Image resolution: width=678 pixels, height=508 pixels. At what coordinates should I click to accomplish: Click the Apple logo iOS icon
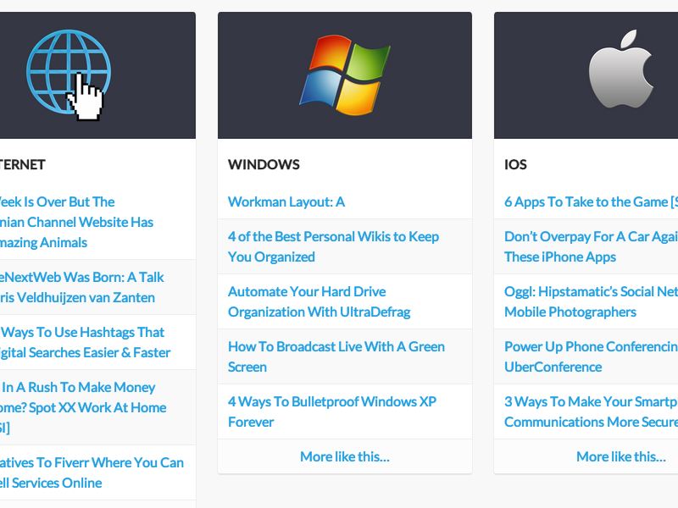[621, 69]
